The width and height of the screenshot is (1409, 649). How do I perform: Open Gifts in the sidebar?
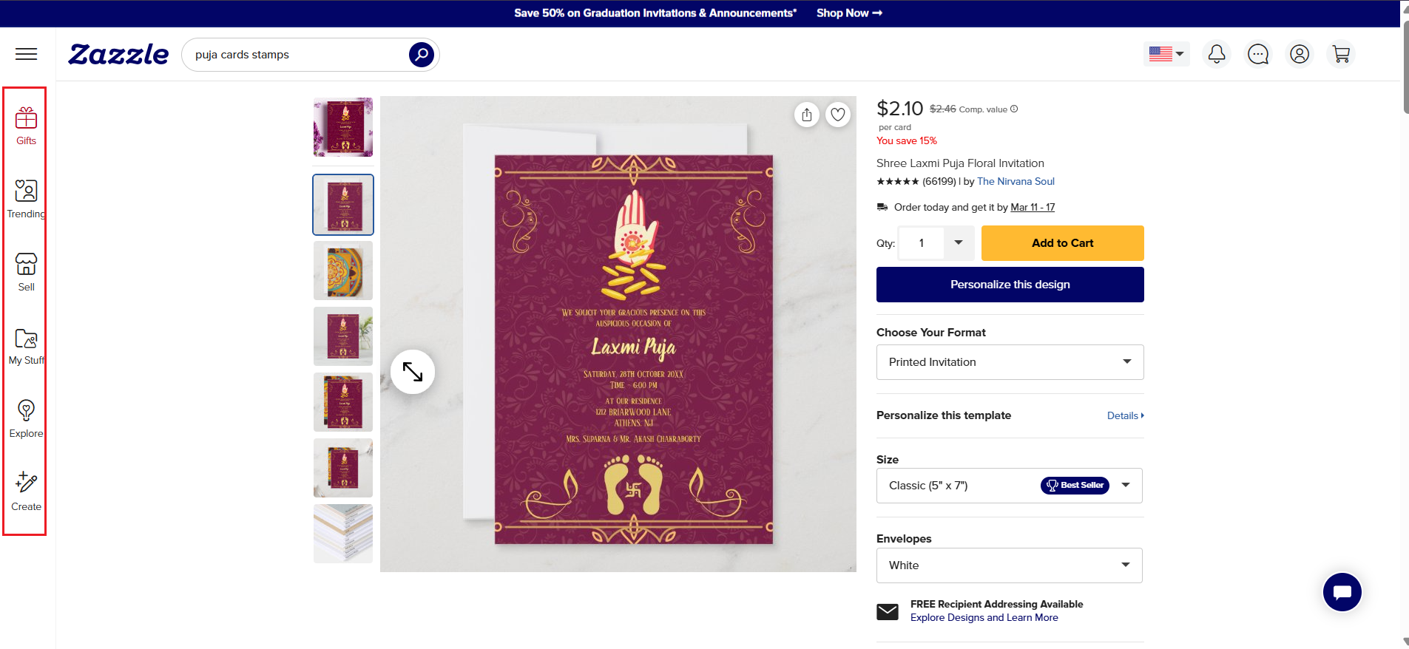(x=26, y=126)
